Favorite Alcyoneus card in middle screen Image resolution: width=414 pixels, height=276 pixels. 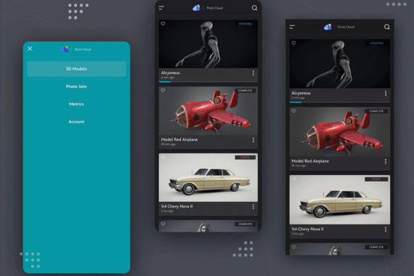(x=163, y=24)
